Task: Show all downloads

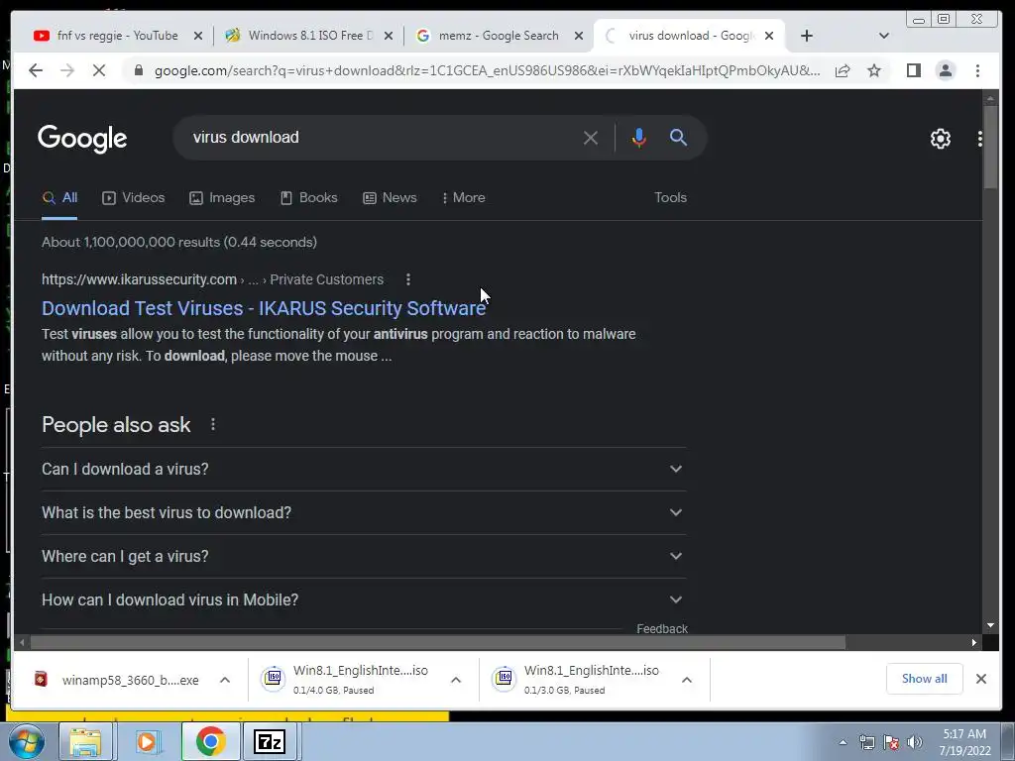Action: pos(924,679)
